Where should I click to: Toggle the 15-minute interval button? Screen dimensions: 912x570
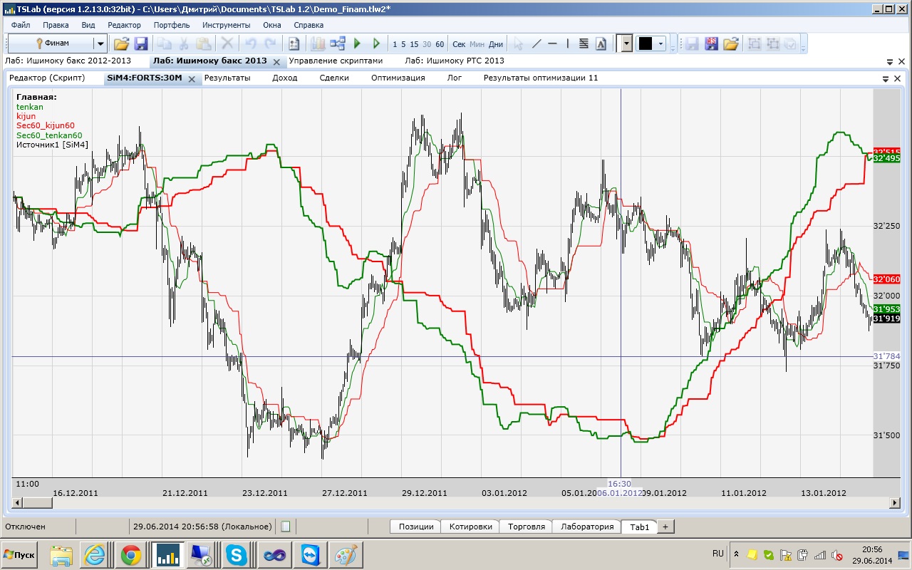coord(414,44)
